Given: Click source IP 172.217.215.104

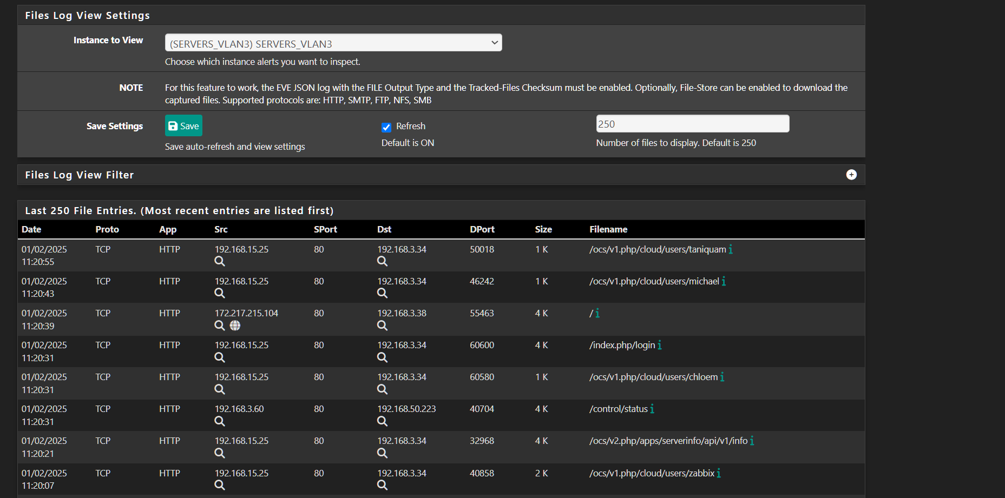Looking at the screenshot, I should (246, 313).
